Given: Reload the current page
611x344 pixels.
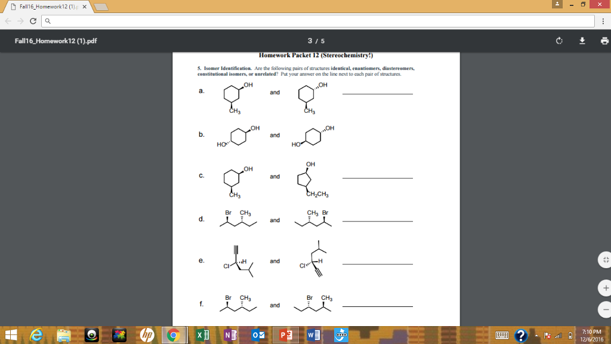Looking at the screenshot, I should [x=34, y=20].
